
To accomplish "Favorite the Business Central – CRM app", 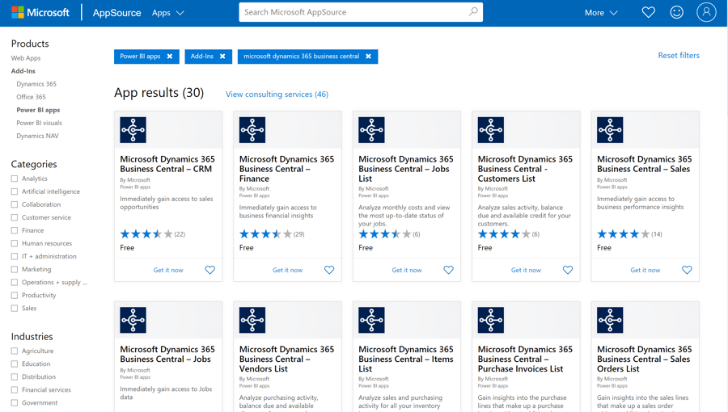I will point(210,270).
